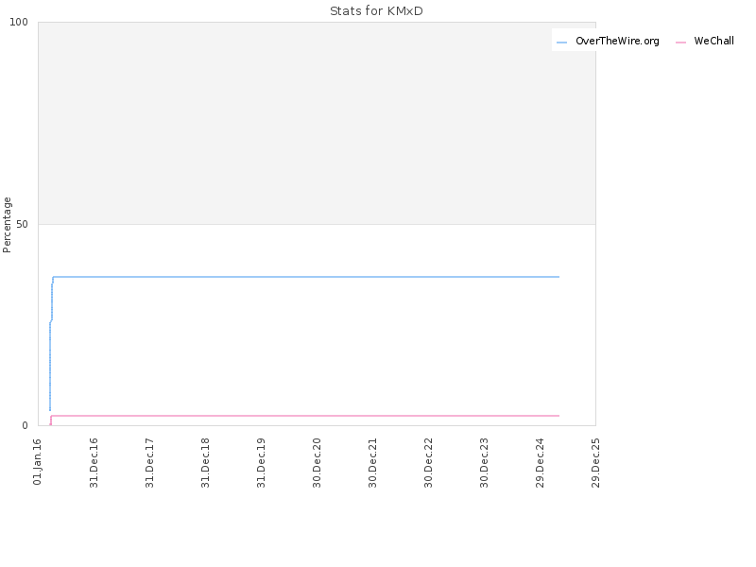Click the 31.Dec.18 date label
The image size is (756, 567).
pos(205,463)
